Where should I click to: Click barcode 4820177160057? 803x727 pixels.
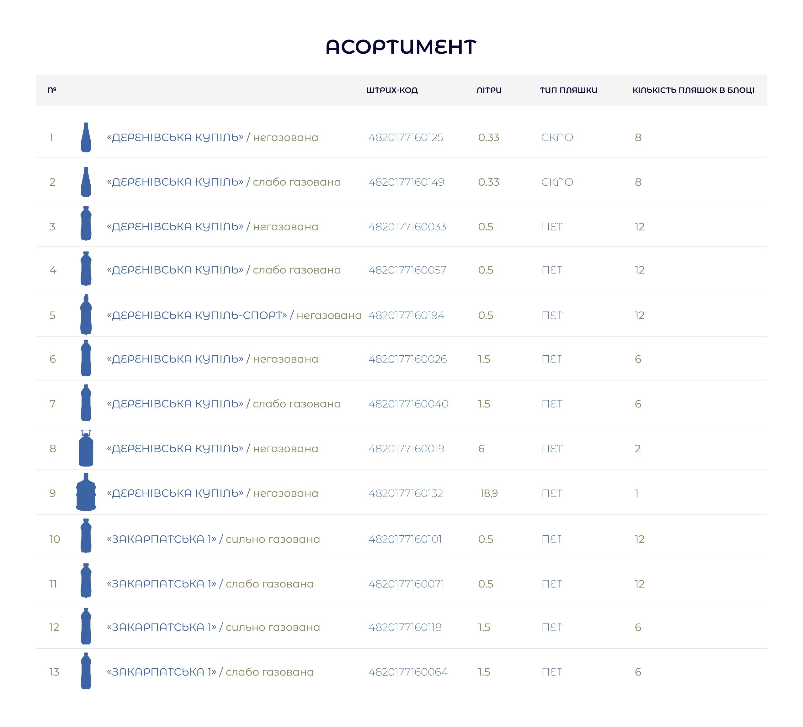[x=407, y=270]
